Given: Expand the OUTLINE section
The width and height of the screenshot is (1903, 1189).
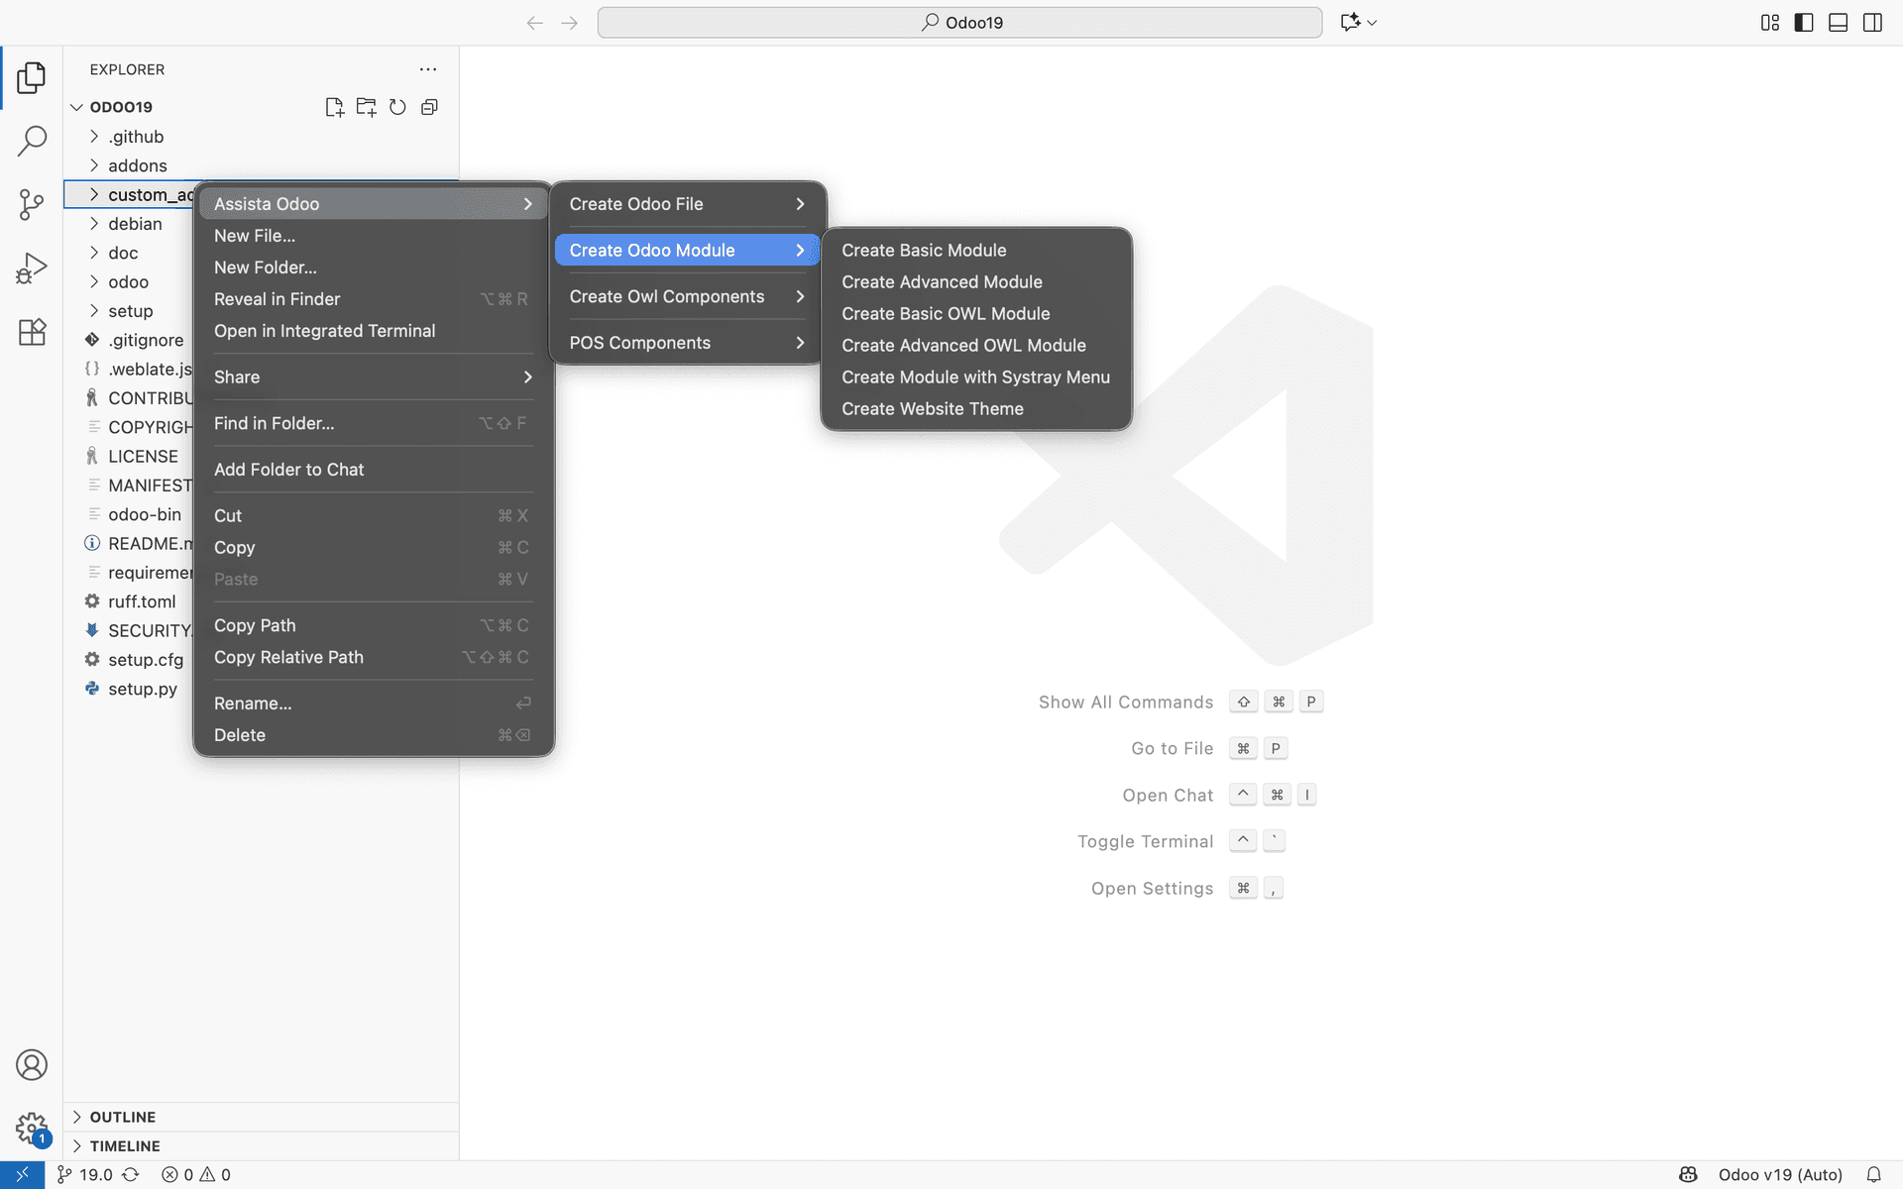Looking at the screenshot, I should [123, 1117].
